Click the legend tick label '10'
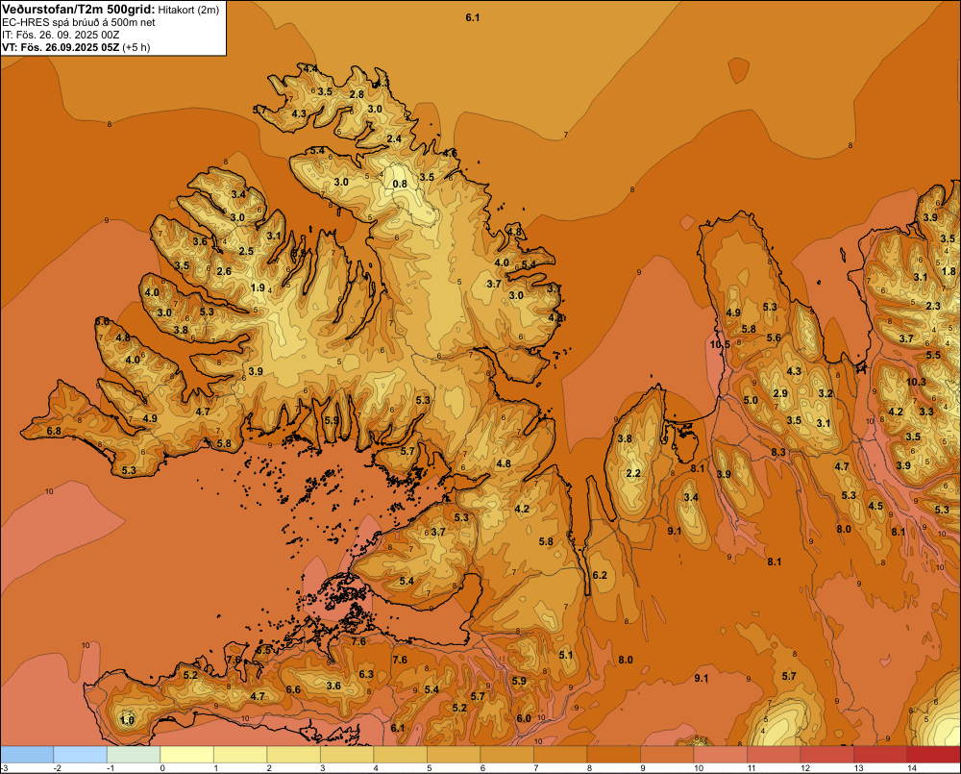961x774 pixels. tap(698, 768)
